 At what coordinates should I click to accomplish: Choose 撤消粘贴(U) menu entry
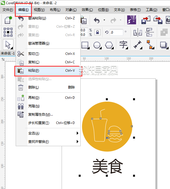tap(48, 18)
